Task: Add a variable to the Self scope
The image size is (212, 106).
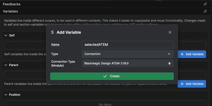Action: (x=192, y=54)
